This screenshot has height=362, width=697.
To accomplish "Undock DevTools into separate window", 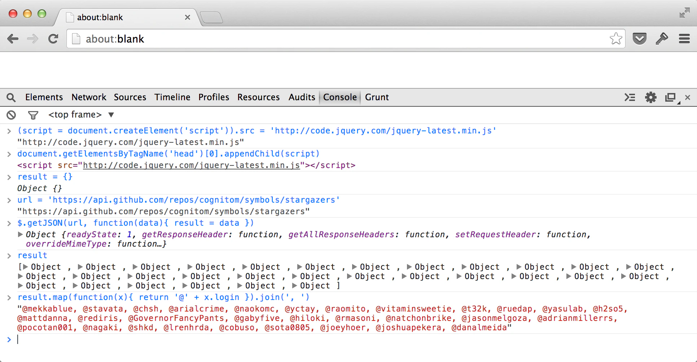I will tap(671, 97).
